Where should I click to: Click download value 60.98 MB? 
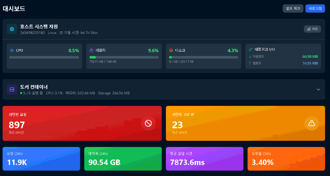[x=310, y=56]
